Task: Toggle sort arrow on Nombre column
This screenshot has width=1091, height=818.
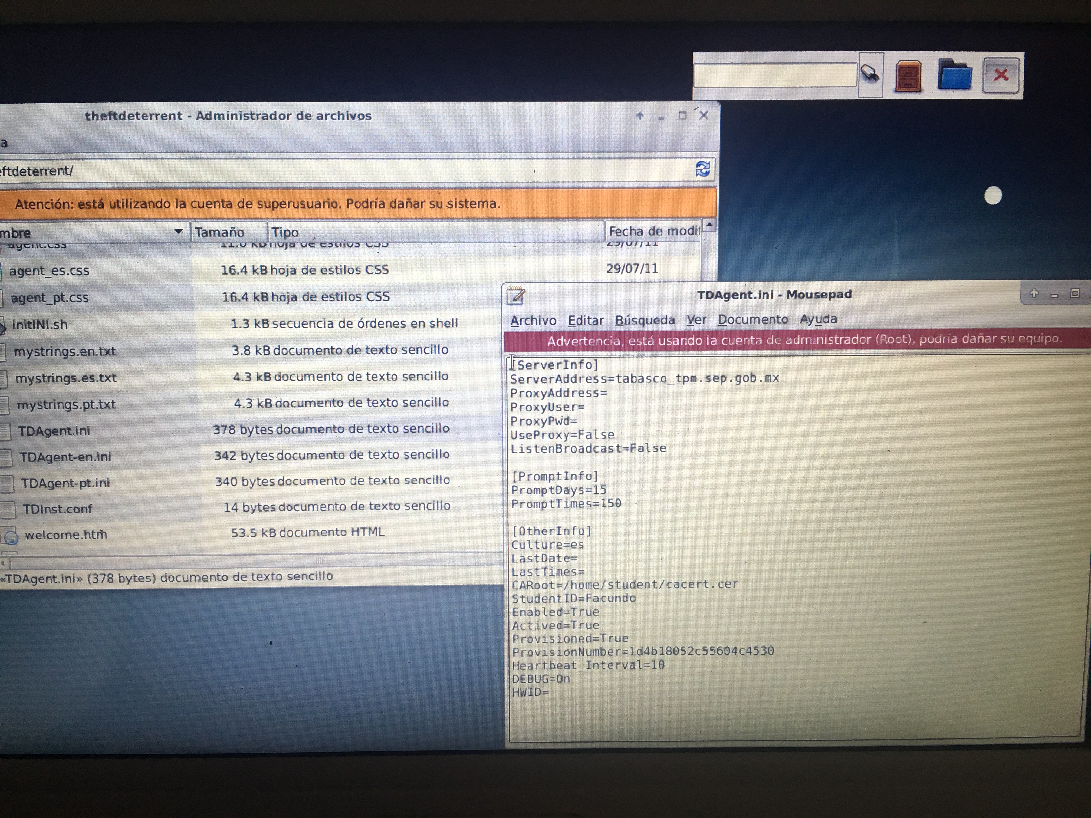Action: tap(179, 231)
